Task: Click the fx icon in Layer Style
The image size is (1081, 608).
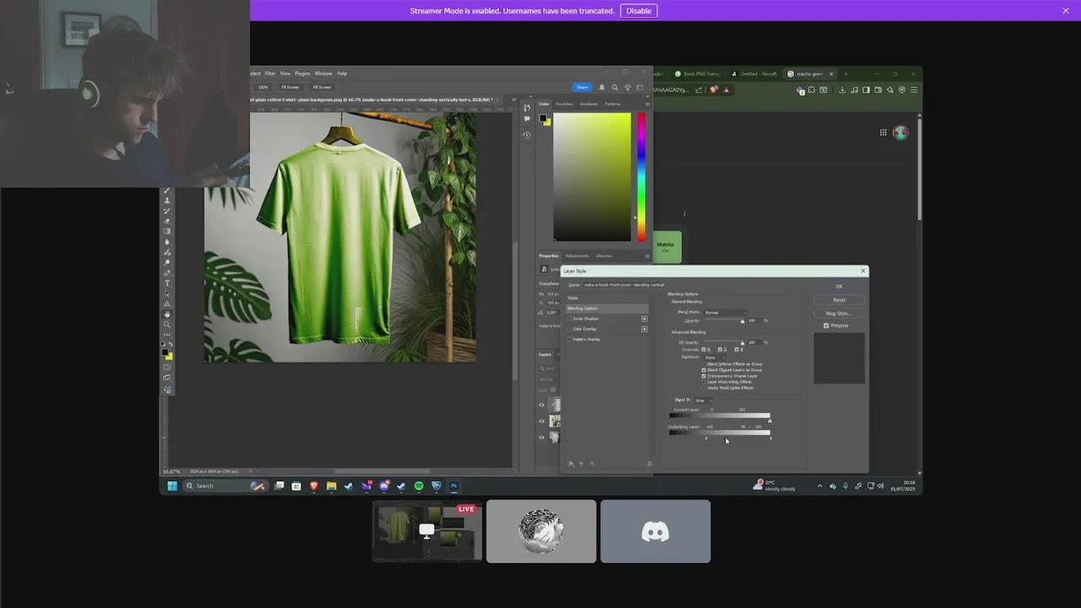Action: [571, 464]
